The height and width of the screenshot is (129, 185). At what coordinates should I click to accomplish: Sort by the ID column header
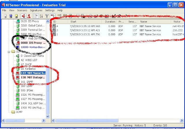60,22
